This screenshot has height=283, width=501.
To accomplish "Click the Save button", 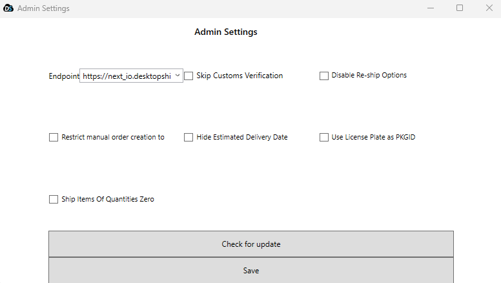I will tap(251, 271).
